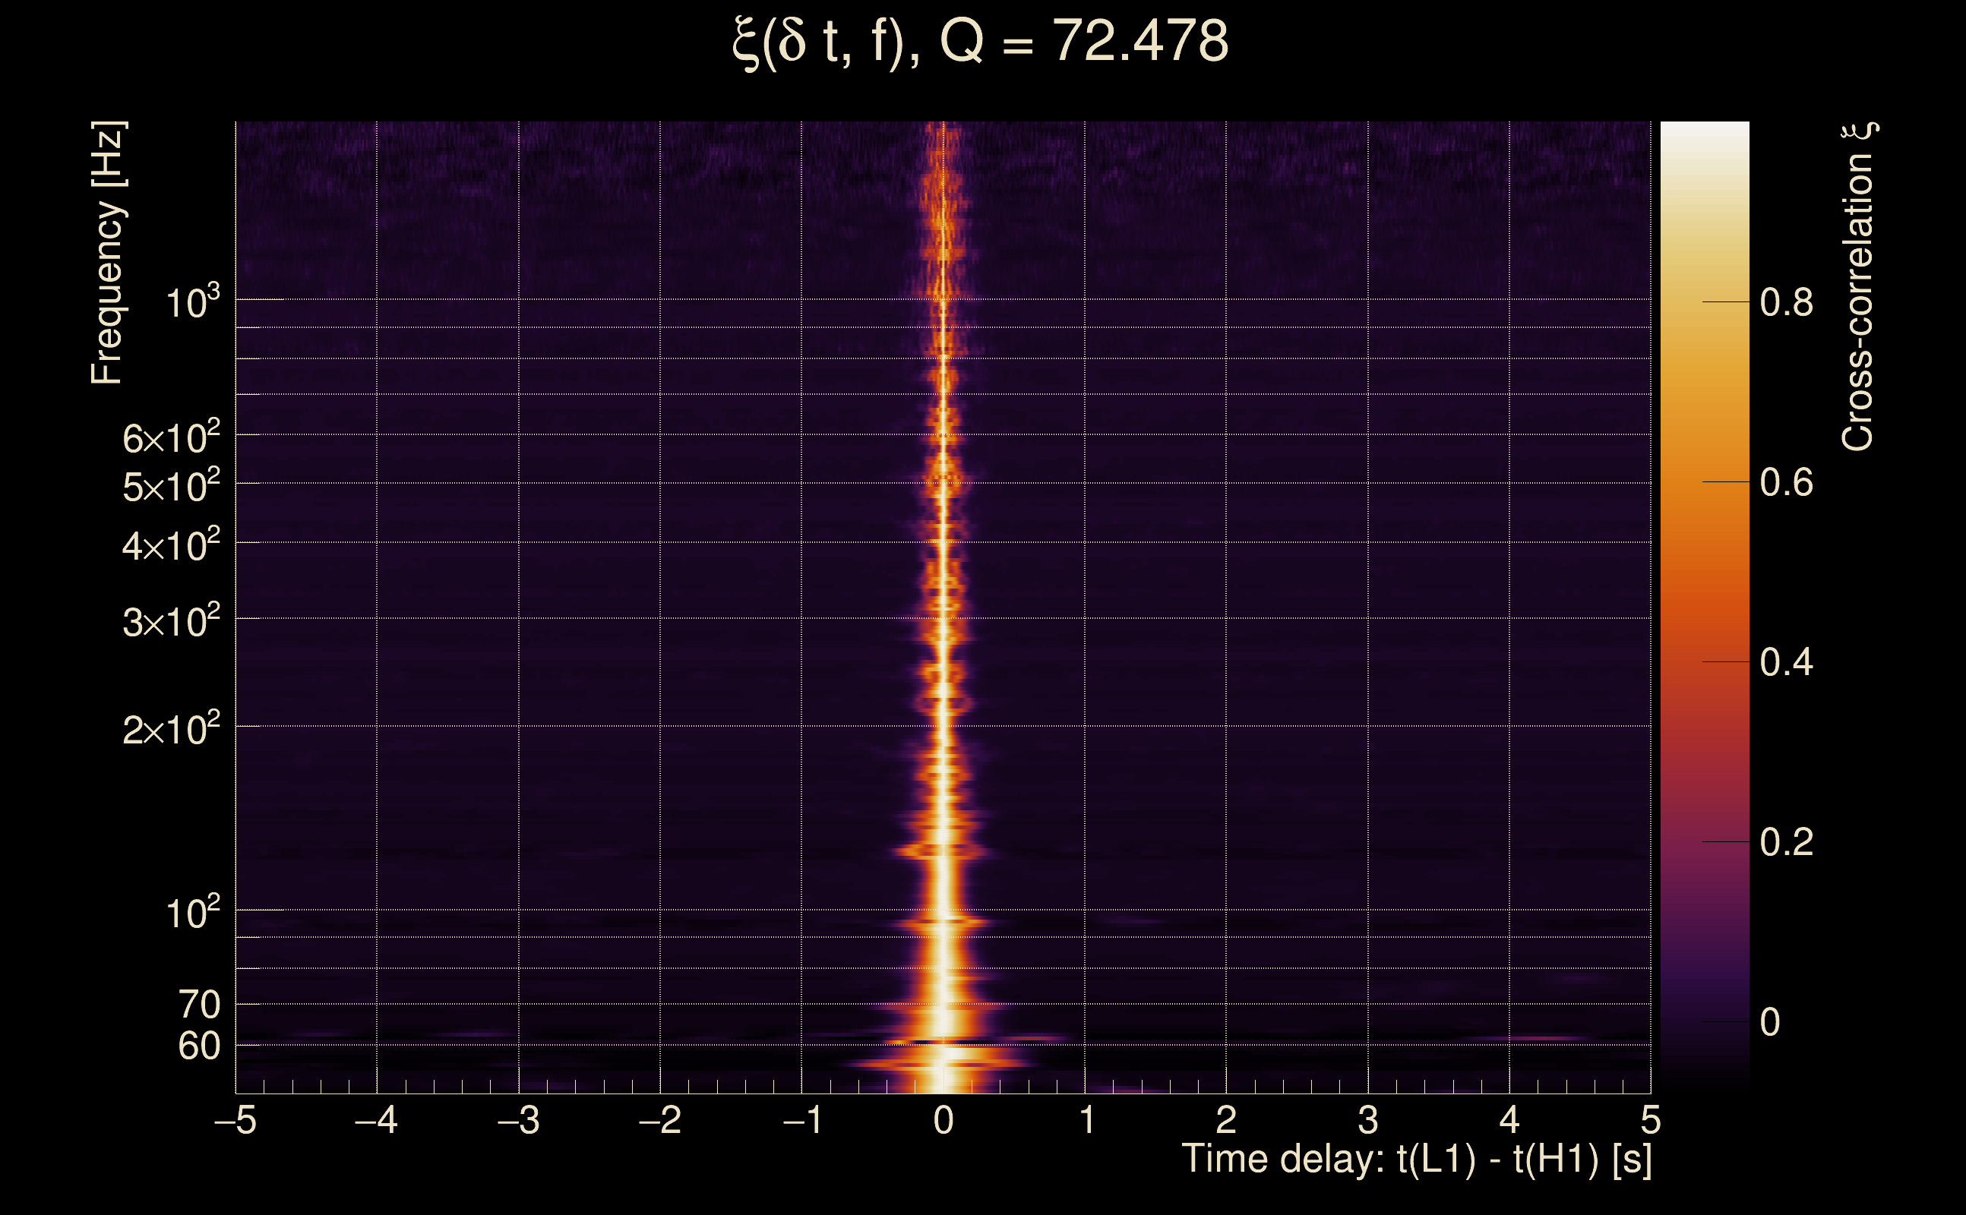Click the 60 Hz y-axis tick label
This screenshot has height=1215, width=1966.
198,1046
